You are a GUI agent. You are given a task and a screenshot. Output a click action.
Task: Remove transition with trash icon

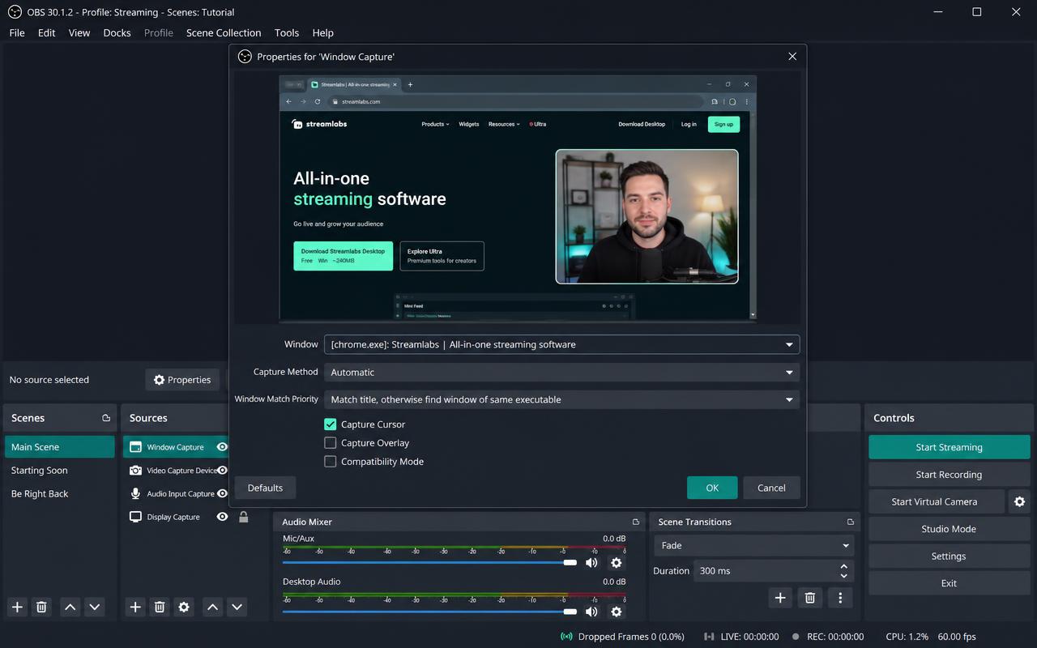tap(809, 598)
